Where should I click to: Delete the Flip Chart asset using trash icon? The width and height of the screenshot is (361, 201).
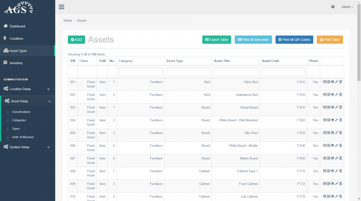coord(341,133)
